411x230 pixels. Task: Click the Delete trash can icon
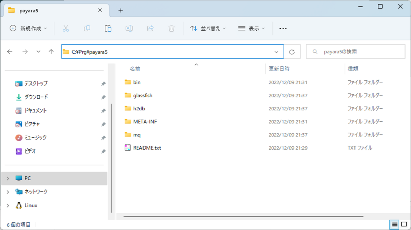pos(172,29)
